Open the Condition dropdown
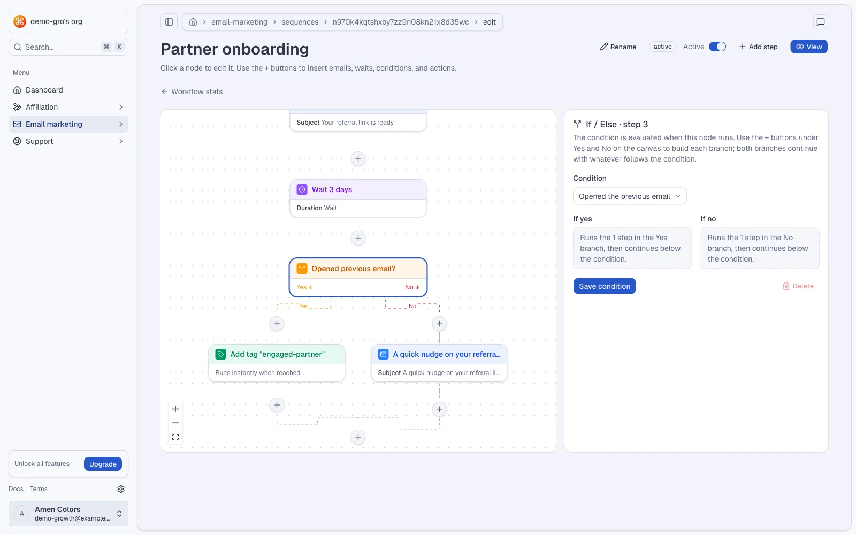The height and width of the screenshot is (535, 856). (x=630, y=196)
